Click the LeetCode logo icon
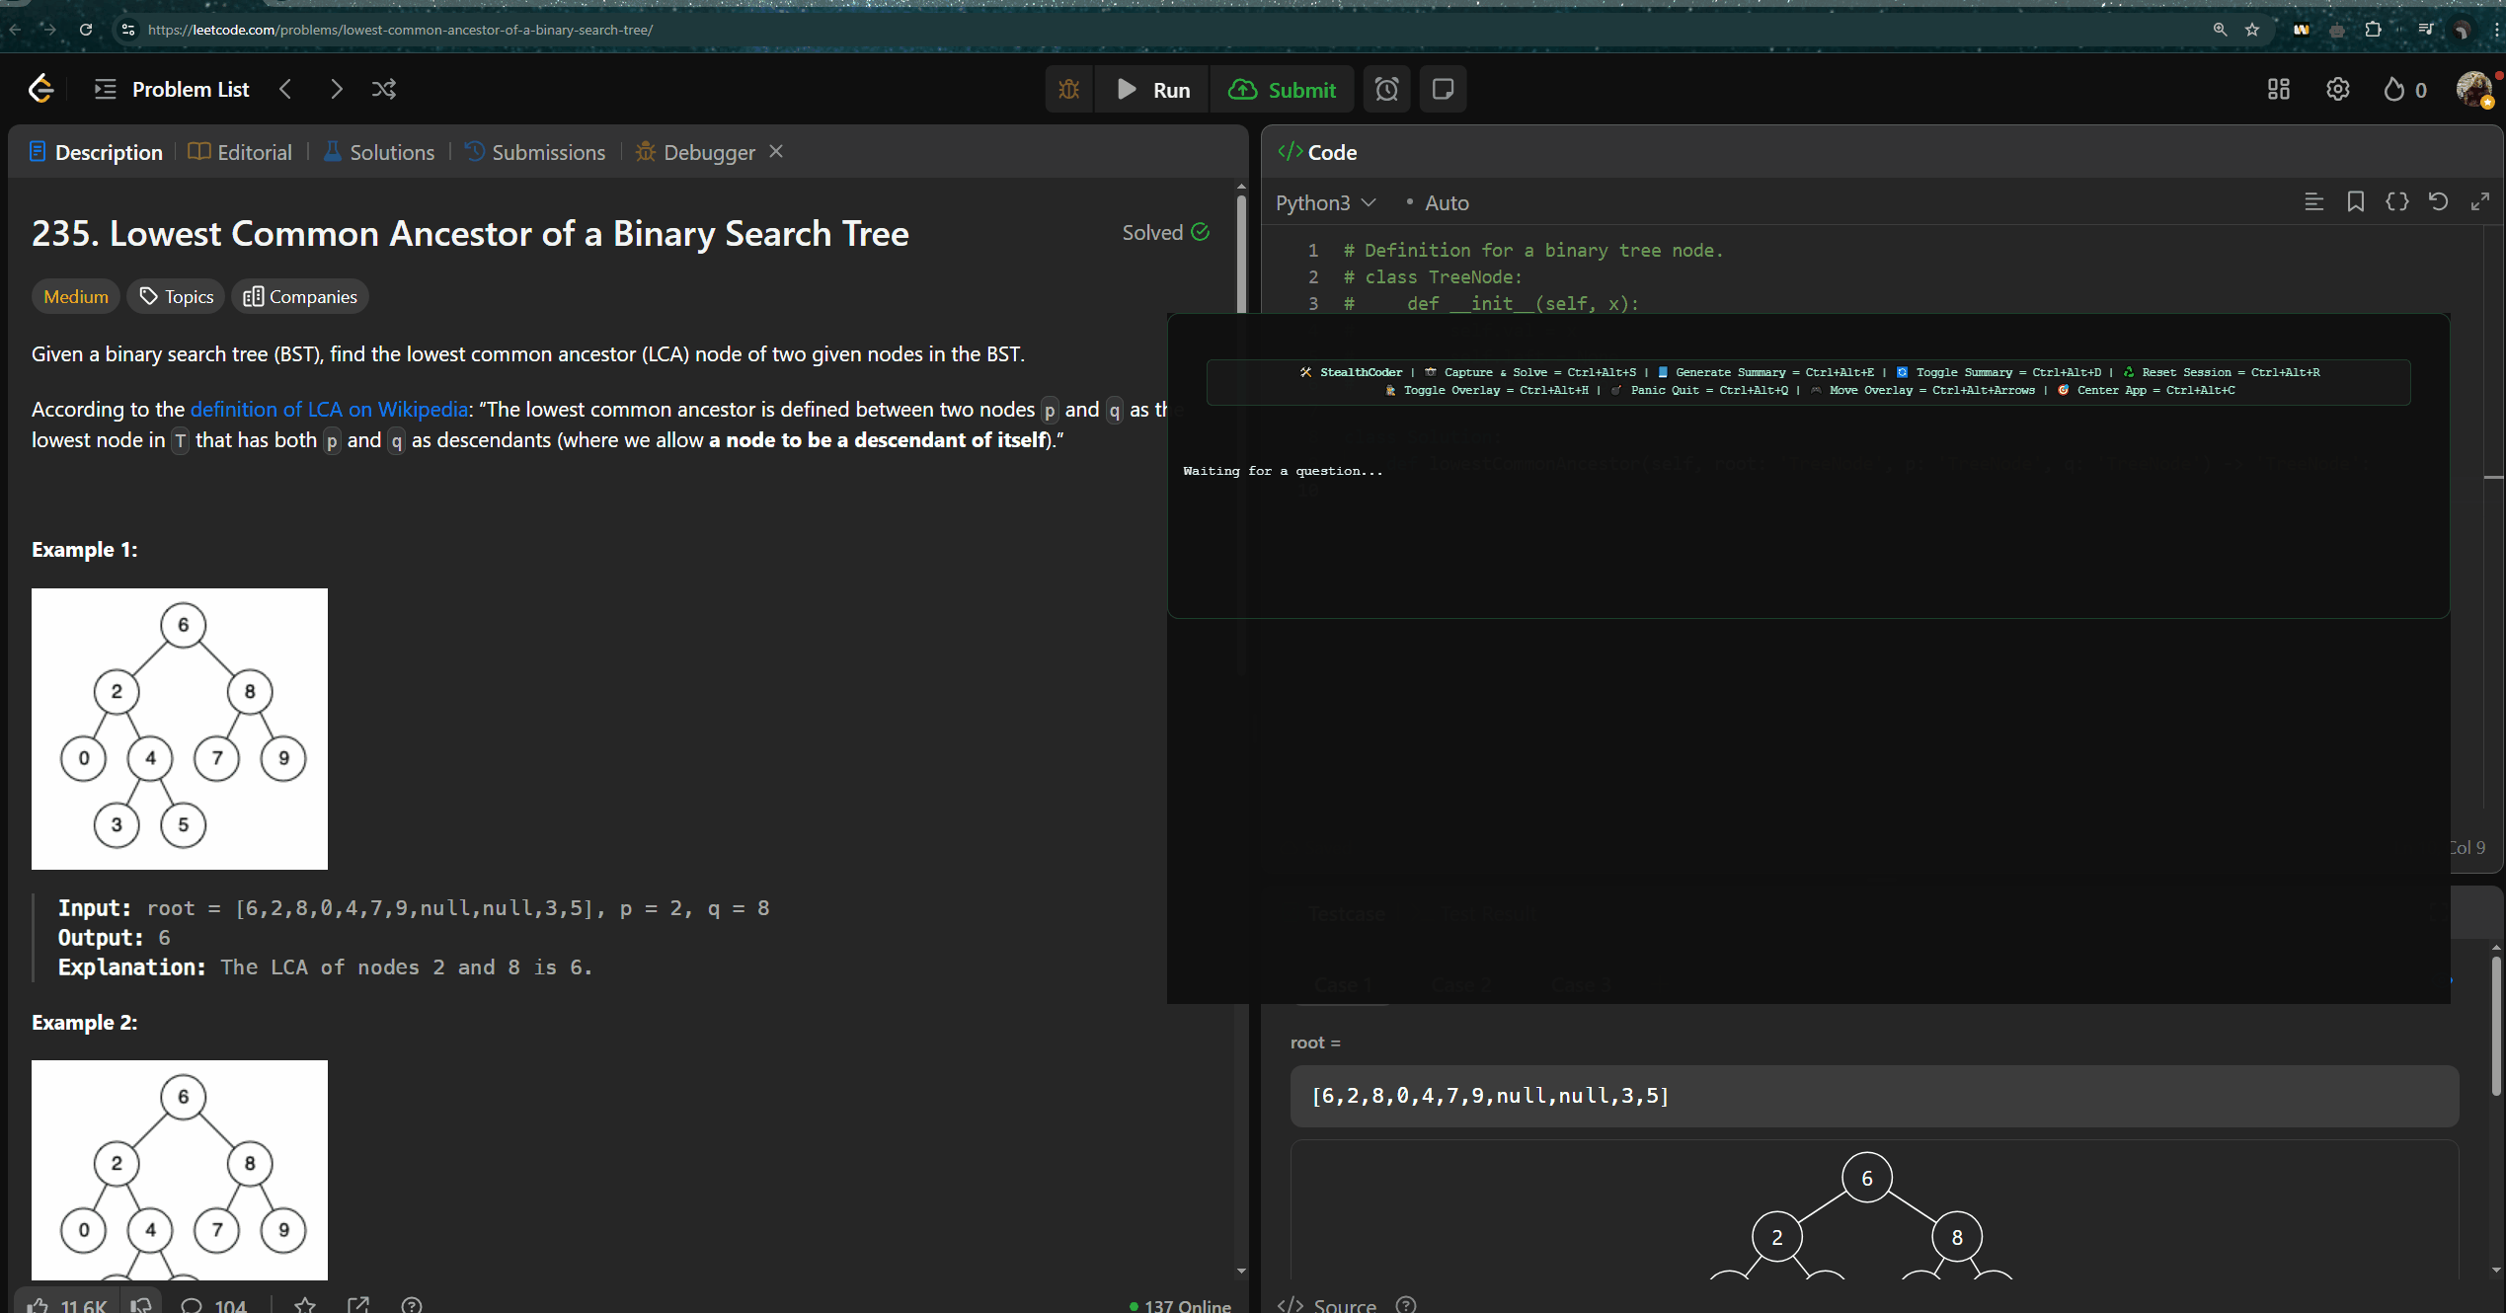This screenshot has width=2506, height=1313. click(x=40, y=89)
